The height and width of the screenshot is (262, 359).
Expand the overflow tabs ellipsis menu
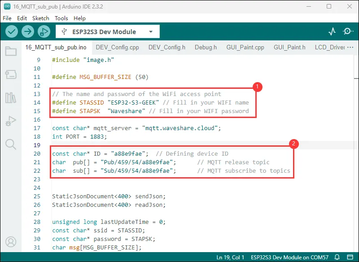click(x=350, y=47)
